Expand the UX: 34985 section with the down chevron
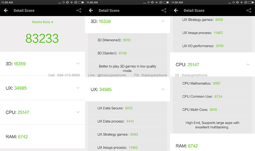255x151 pixels. pyautogui.click(x=78, y=88)
